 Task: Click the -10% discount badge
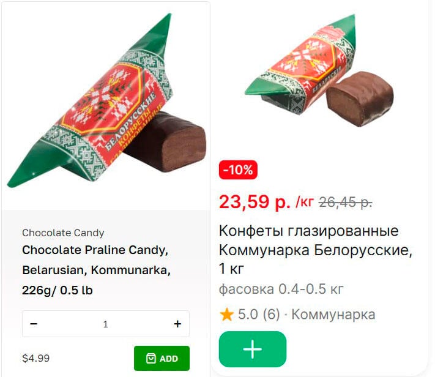click(238, 170)
